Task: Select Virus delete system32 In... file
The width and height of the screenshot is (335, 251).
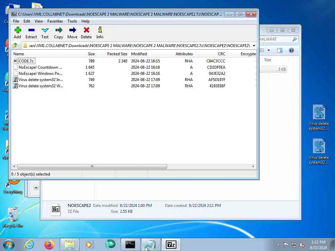Action: 41,80
